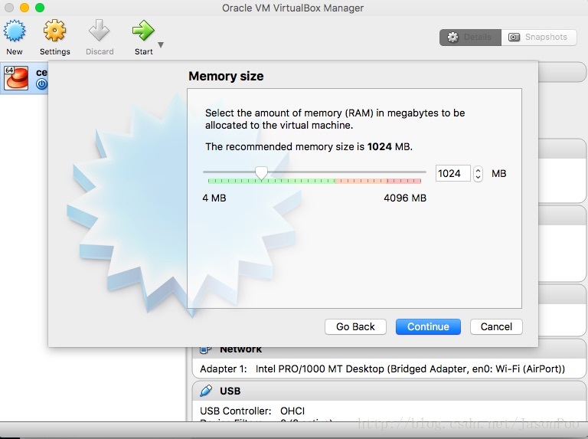The image size is (588, 439).
Task: Click the Go Back button
Action: tap(355, 327)
